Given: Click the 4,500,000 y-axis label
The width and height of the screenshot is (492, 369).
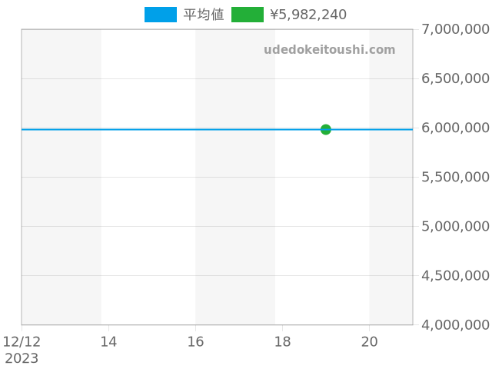Looking at the screenshot, I should click(455, 275).
